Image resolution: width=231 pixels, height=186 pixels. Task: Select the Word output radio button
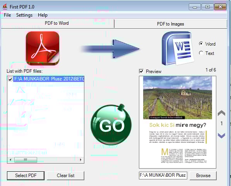(201, 44)
